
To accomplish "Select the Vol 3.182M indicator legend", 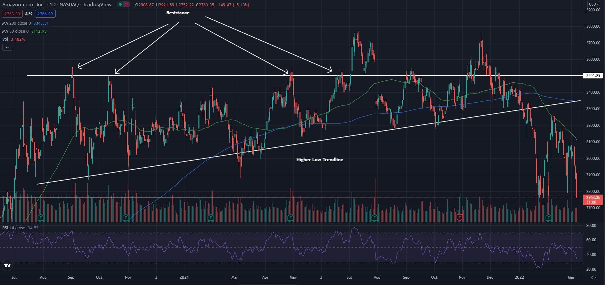I will click(14, 39).
